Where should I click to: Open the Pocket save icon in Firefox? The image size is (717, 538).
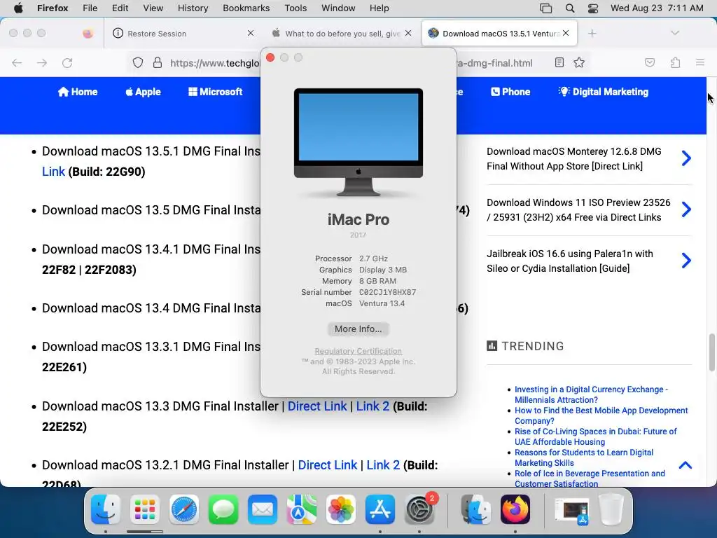tap(649, 62)
